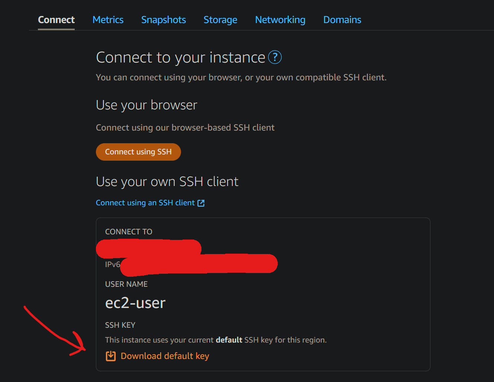Go to the Storage tab
The image size is (494, 382).
[220, 20]
